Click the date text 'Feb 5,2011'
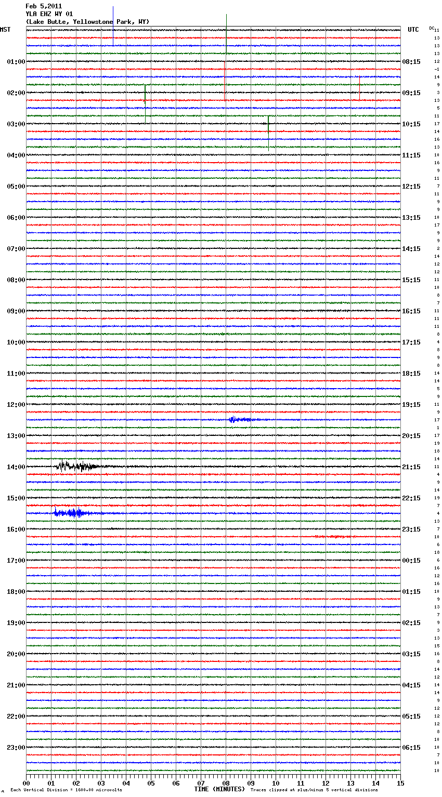Screen dimensions: 442x797 tap(44, 6)
